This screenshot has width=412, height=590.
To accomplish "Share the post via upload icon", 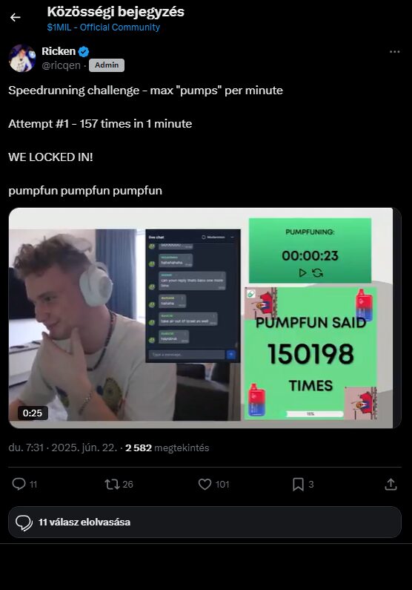I will pos(391,484).
